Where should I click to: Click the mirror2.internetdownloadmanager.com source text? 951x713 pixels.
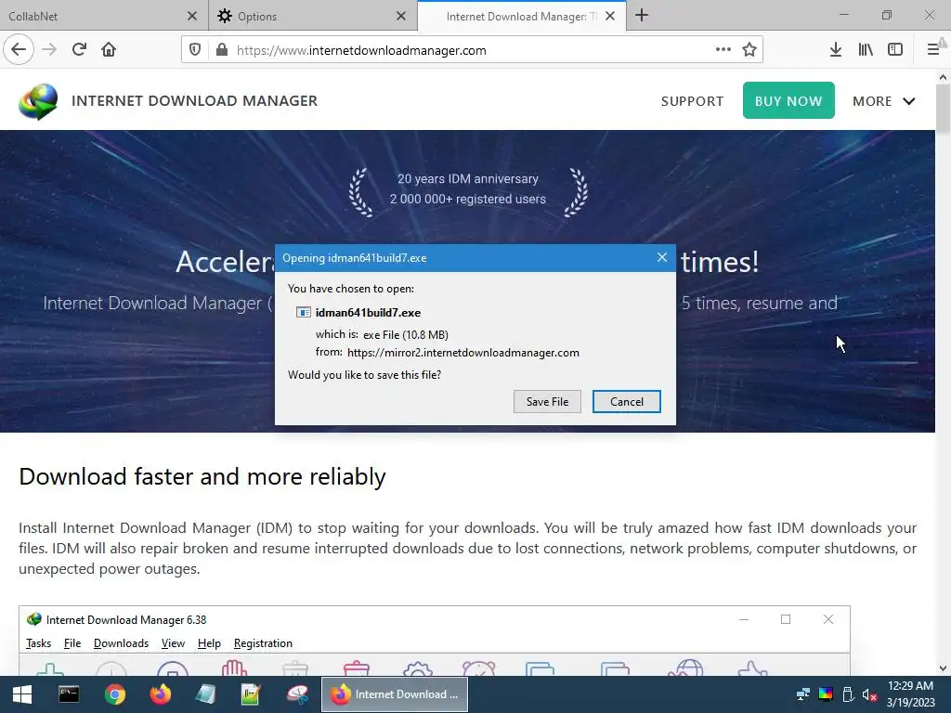[463, 353]
